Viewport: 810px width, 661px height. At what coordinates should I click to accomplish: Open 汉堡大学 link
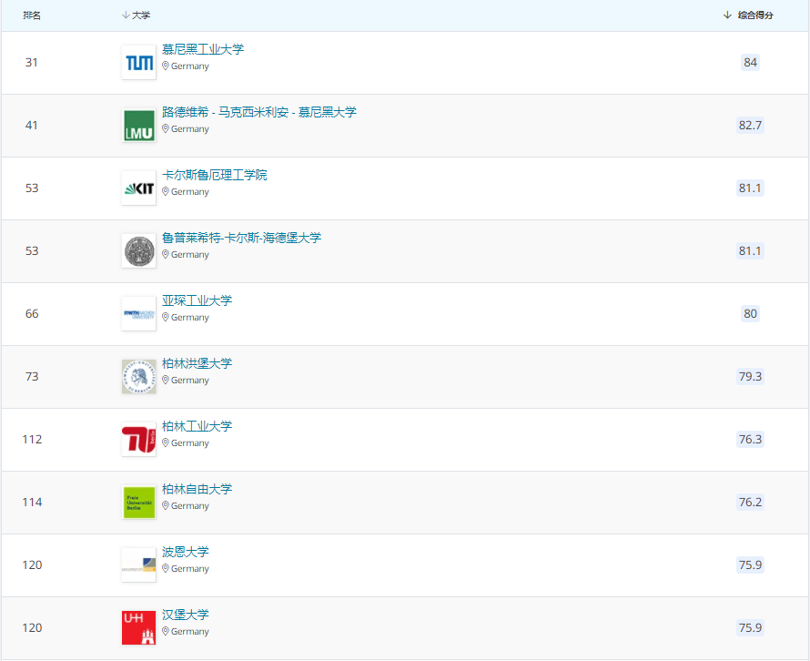click(185, 615)
